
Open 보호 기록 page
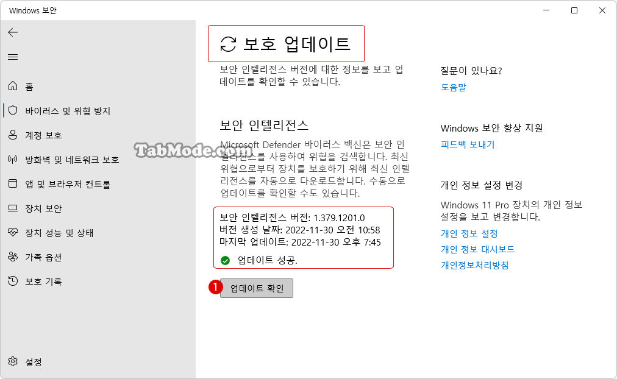click(x=43, y=282)
